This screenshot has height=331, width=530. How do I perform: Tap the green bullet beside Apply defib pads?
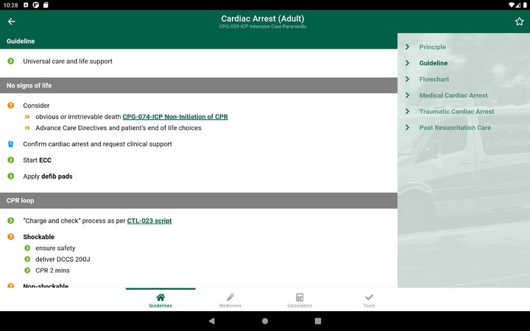point(11,177)
